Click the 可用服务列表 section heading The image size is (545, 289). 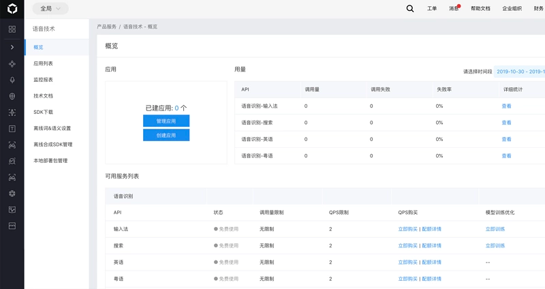click(x=122, y=177)
